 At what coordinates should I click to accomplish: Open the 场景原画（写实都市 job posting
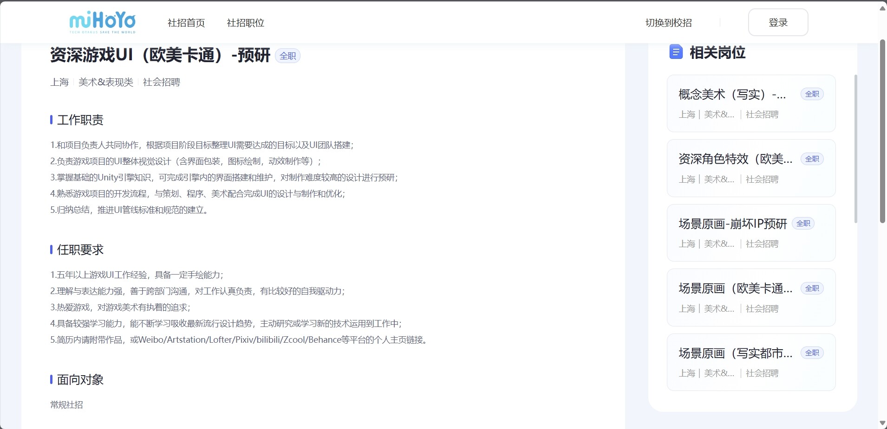(735, 353)
